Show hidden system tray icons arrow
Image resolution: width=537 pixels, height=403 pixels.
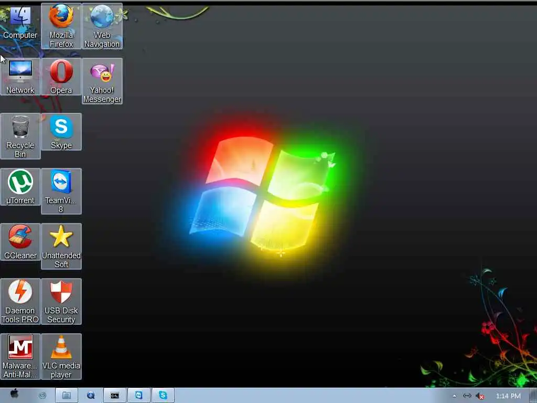455,396
